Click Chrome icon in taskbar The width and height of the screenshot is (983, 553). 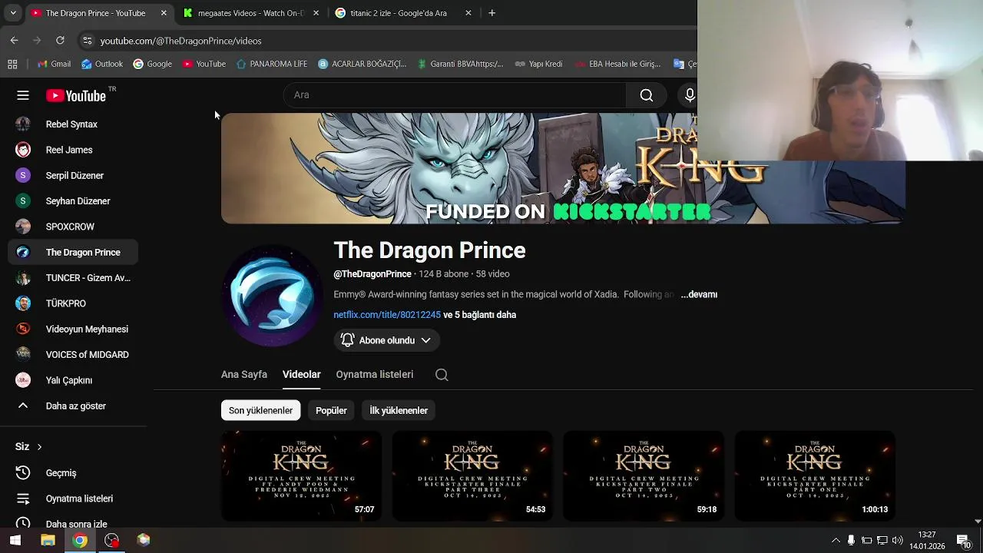(80, 540)
